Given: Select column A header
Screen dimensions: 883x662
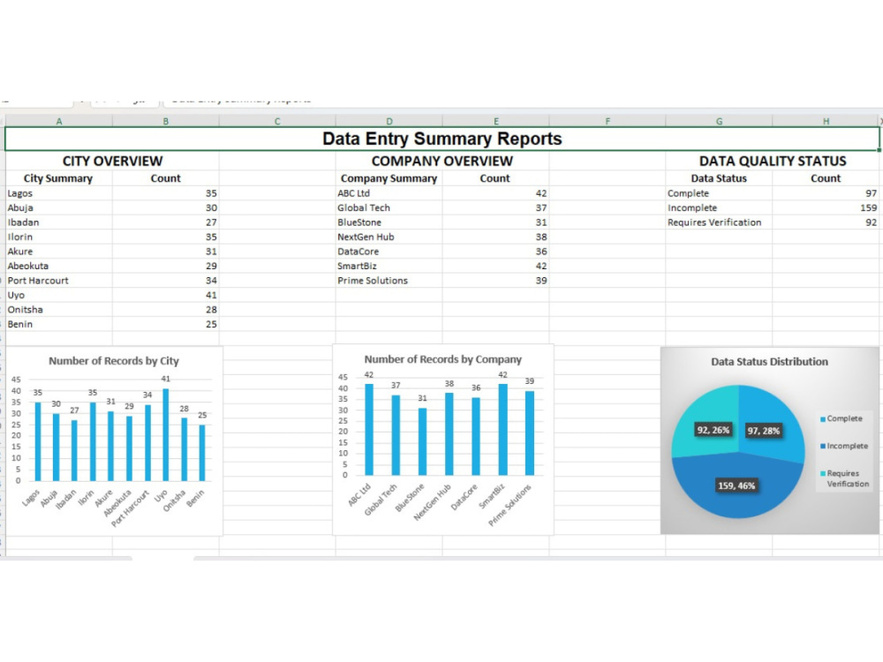Looking at the screenshot, I should [x=59, y=121].
